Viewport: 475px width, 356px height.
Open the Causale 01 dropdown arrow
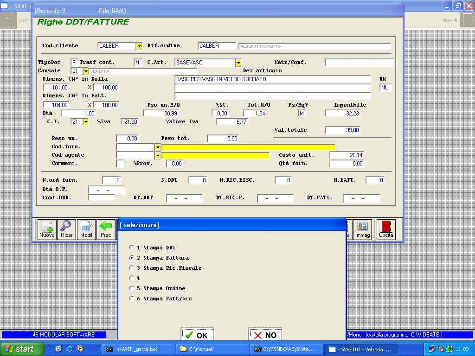pos(86,71)
